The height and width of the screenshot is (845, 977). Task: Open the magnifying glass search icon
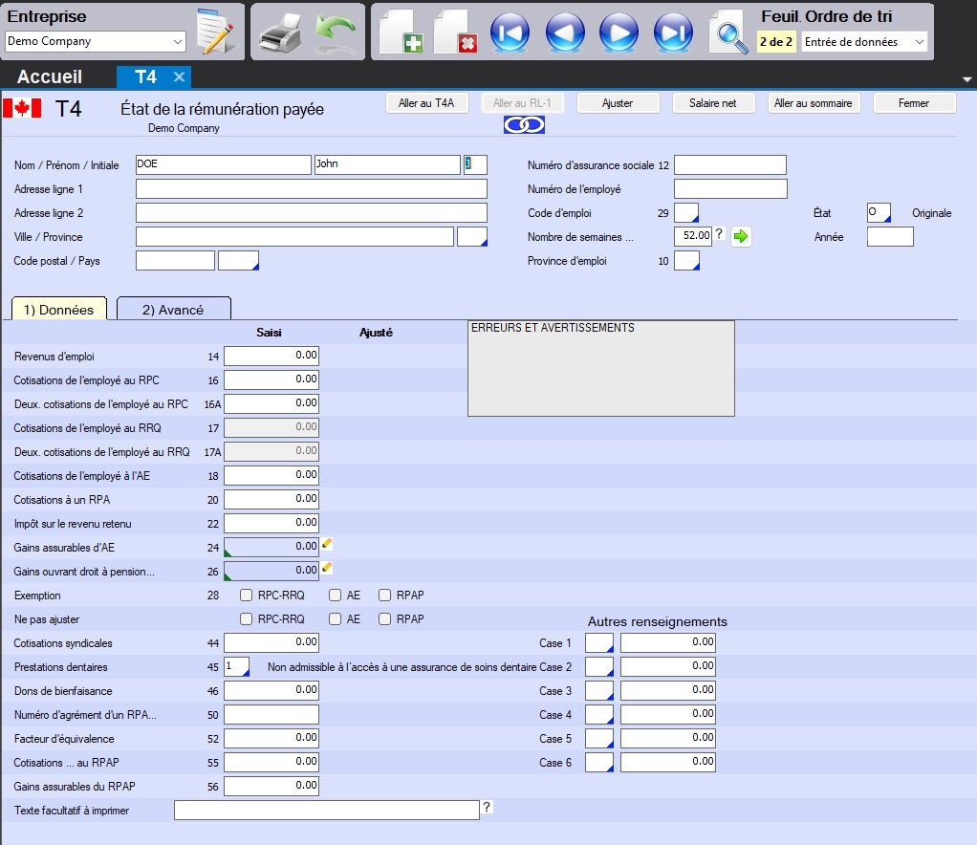[728, 33]
